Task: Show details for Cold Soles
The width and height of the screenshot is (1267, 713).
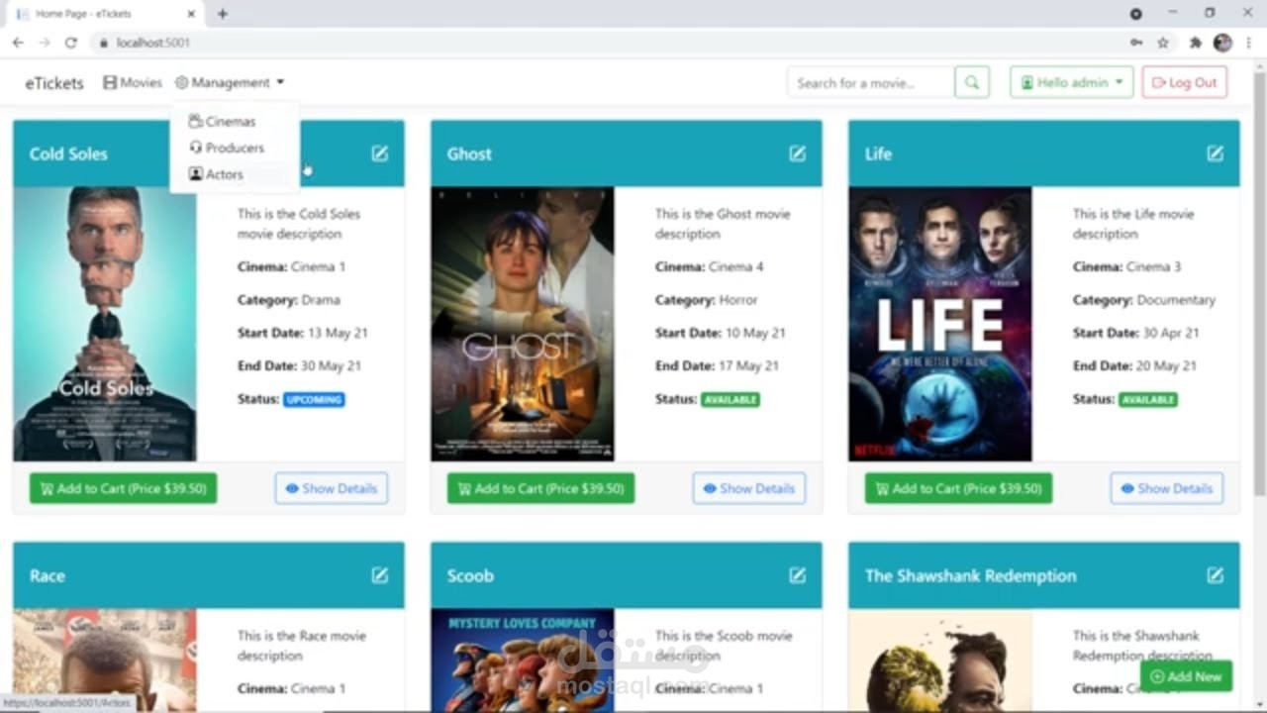Action: (x=332, y=488)
